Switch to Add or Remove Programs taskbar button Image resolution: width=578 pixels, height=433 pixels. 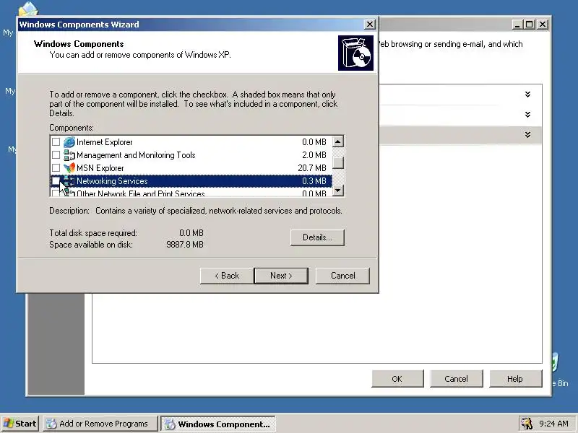pyautogui.click(x=100, y=424)
